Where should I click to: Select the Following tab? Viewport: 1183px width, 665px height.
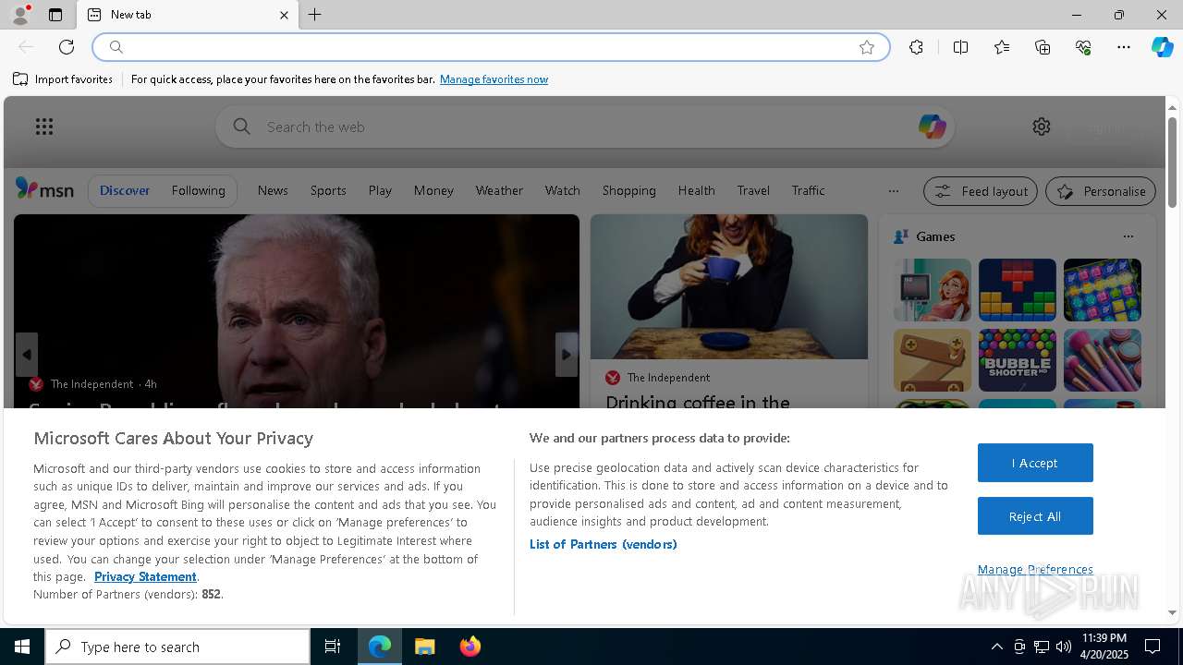tap(198, 190)
